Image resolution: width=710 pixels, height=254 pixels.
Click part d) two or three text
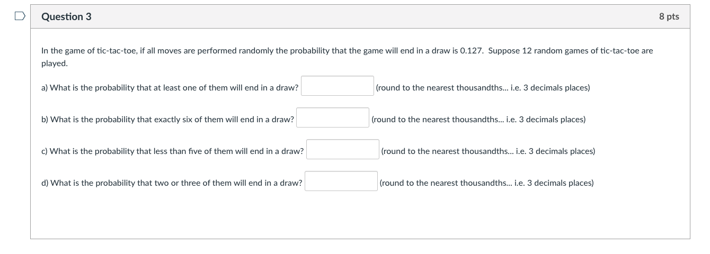point(172,183)
